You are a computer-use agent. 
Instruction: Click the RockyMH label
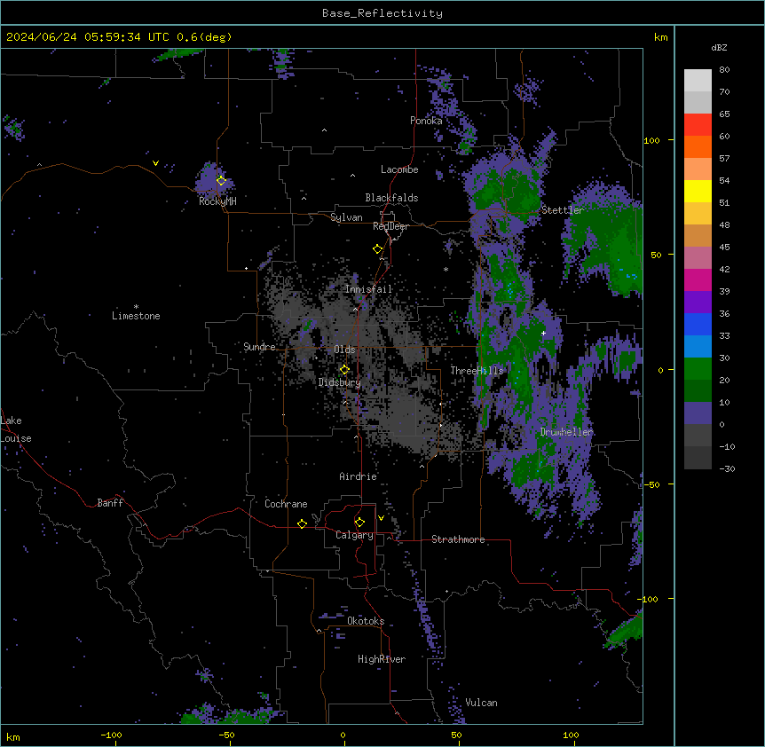click(x=217, y=201)
